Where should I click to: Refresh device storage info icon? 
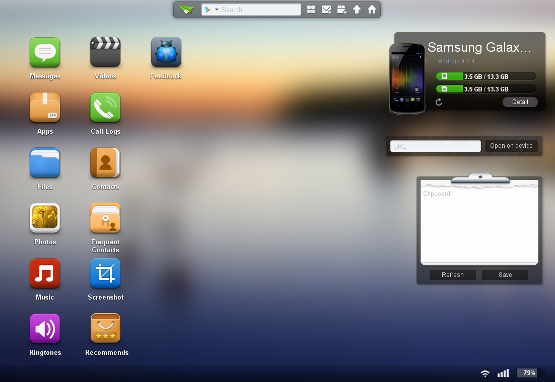(439, 102)
